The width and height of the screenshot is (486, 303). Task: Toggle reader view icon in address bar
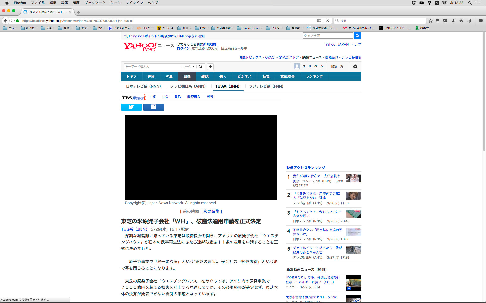tap(319, 21)
